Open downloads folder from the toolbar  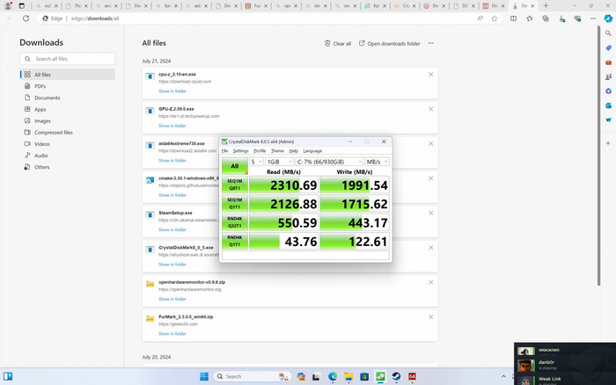click(389, 43)
